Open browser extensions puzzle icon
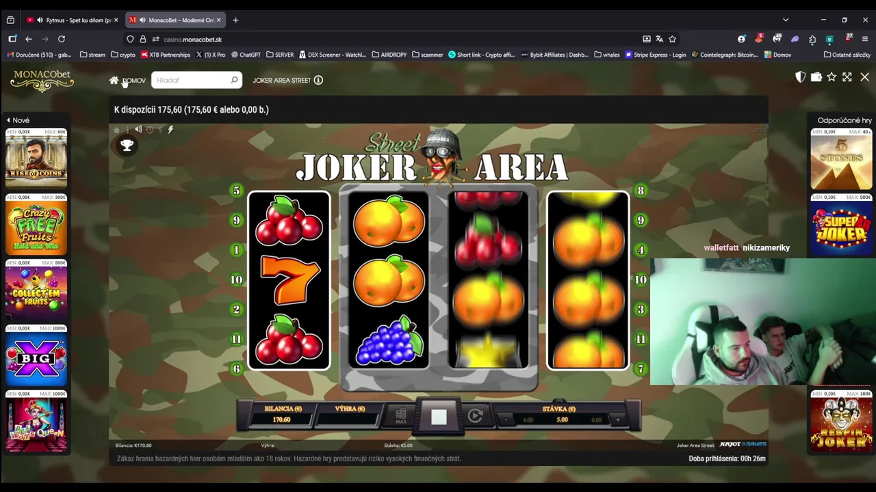Screen dimensions: 876x492 click(812, 39)
